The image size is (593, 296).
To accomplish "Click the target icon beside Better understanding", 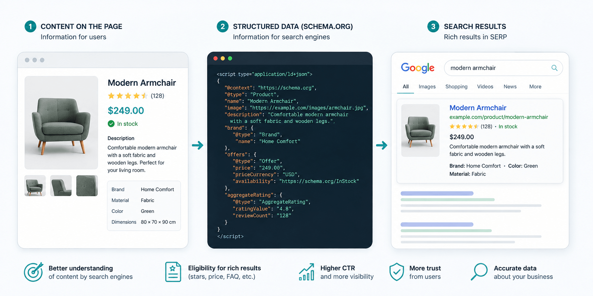I will click(x=33, y=272).
